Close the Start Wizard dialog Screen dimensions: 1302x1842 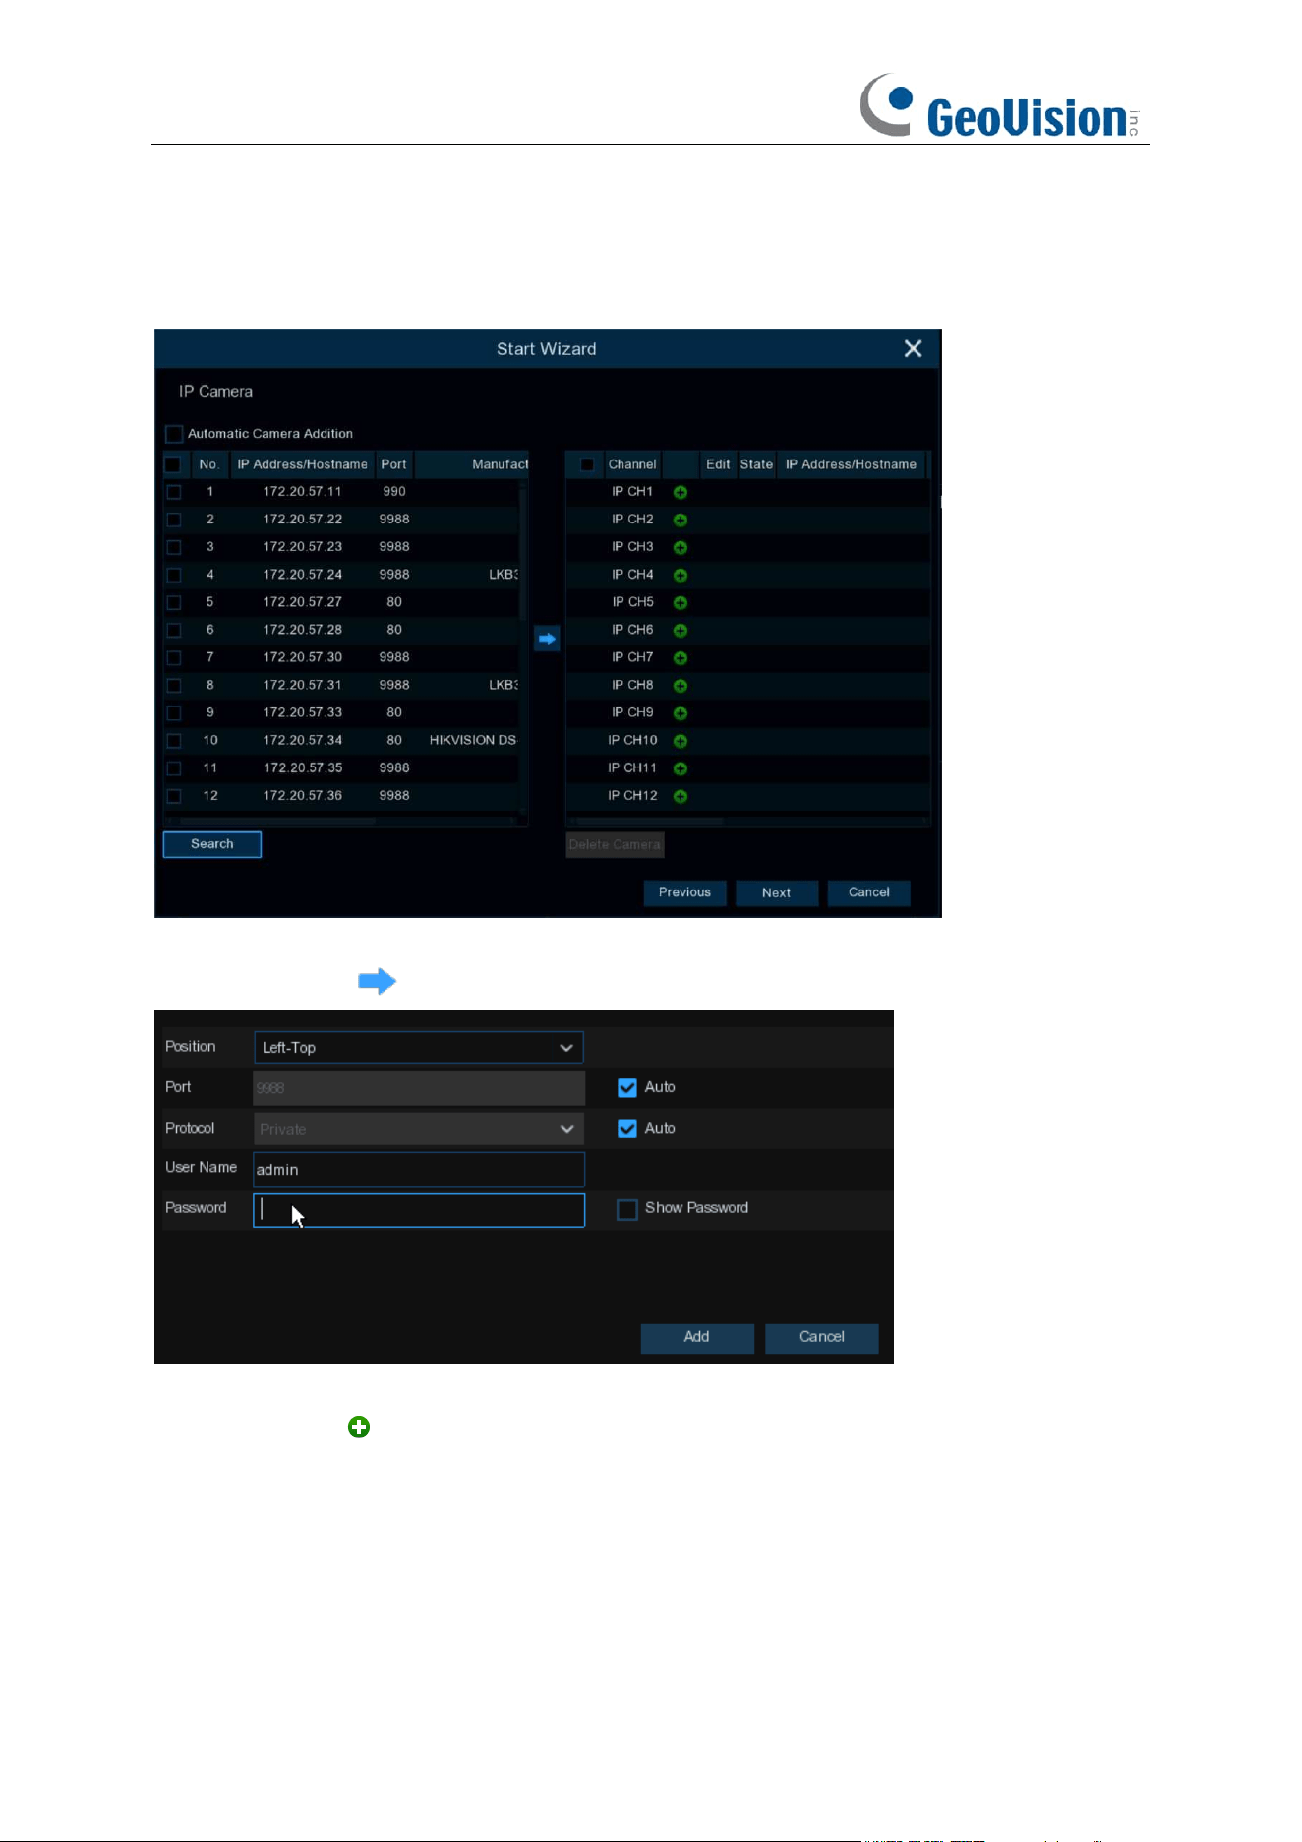(x=913, y=348)
